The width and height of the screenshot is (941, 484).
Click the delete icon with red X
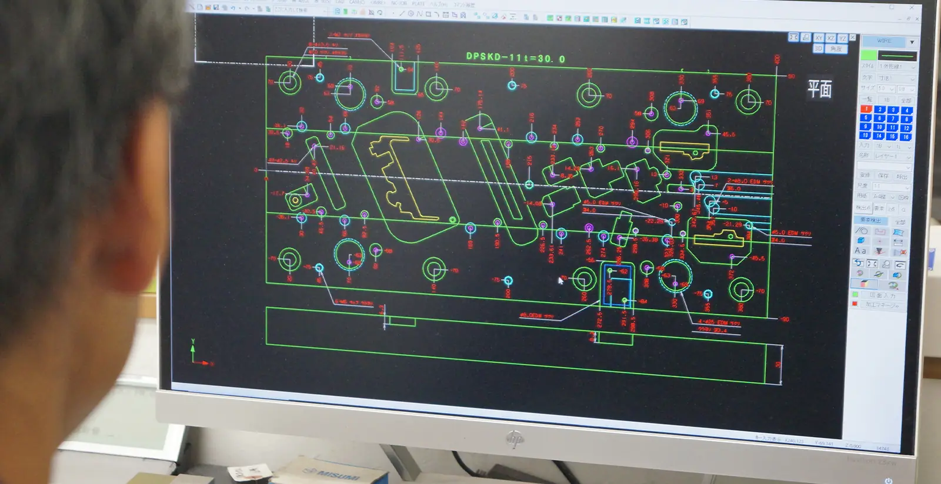click(x=900, y=252)
